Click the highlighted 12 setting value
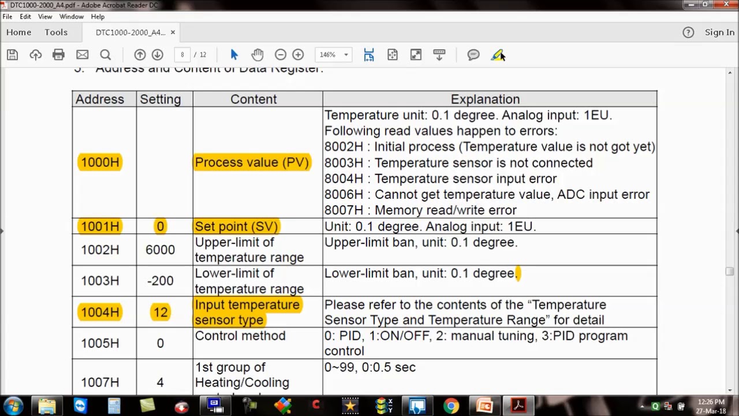Image resolution: width=739 pixels, height=416 pixels. (160, 313)
